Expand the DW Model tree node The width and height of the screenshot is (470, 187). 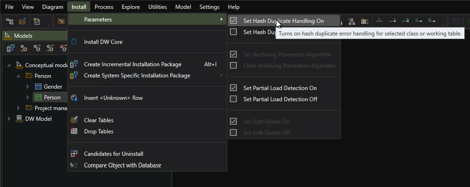pyautogui.click(x=9, y=119)
